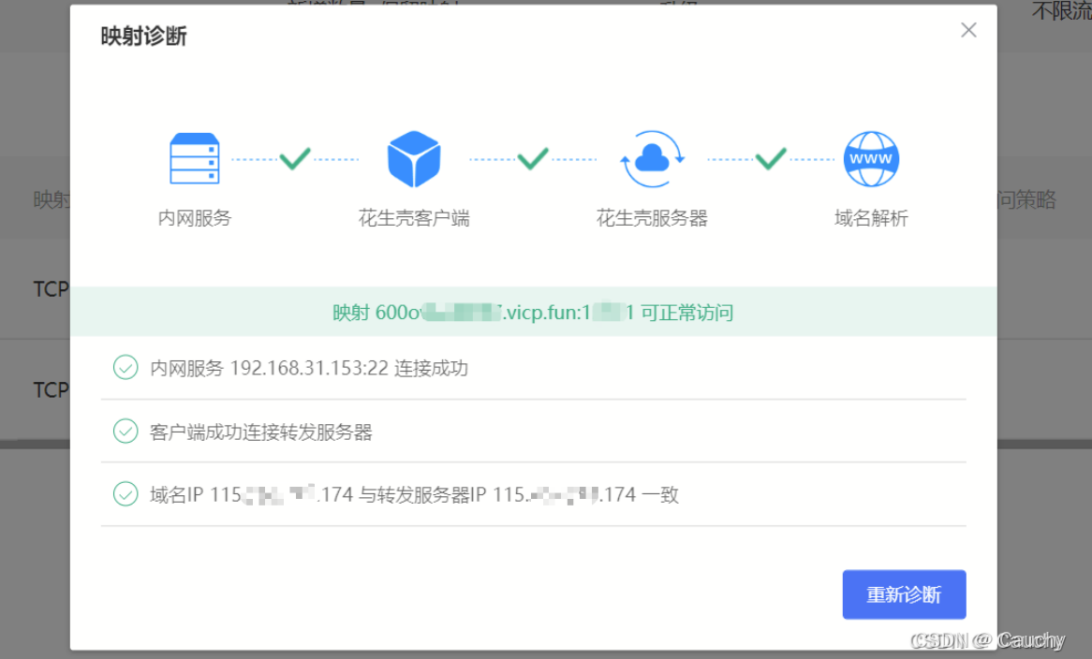Screen dimensions: 1092x659
Task: Select the 域名解析 label
Action: point(871,218)
